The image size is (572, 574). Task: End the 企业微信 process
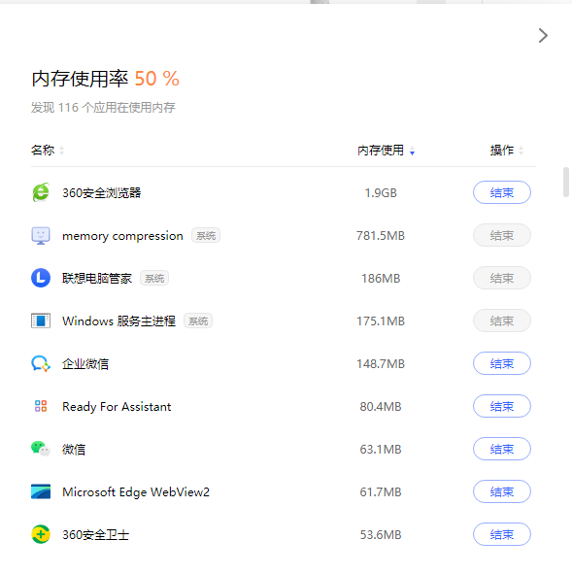point(502,363)
